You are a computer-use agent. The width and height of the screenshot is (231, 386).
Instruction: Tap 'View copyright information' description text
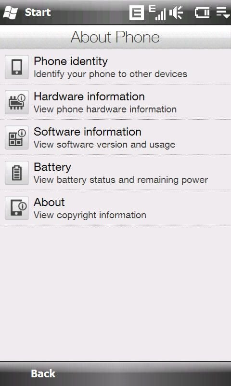click(x=90, y=215)
